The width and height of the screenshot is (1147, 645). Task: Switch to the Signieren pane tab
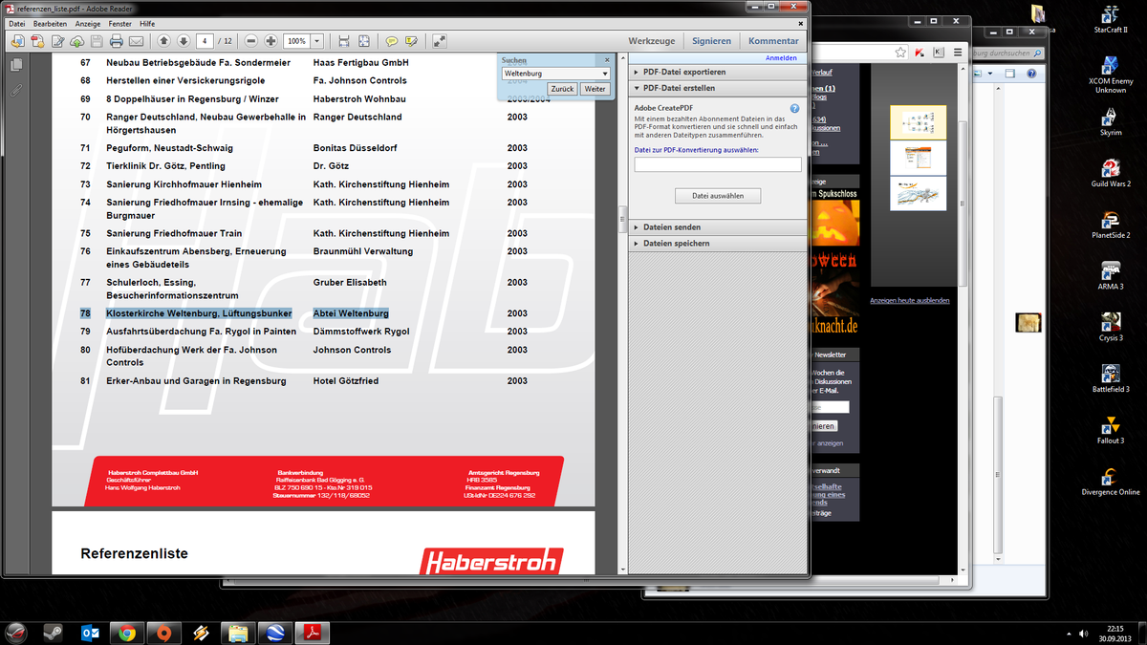coord(712,41)
